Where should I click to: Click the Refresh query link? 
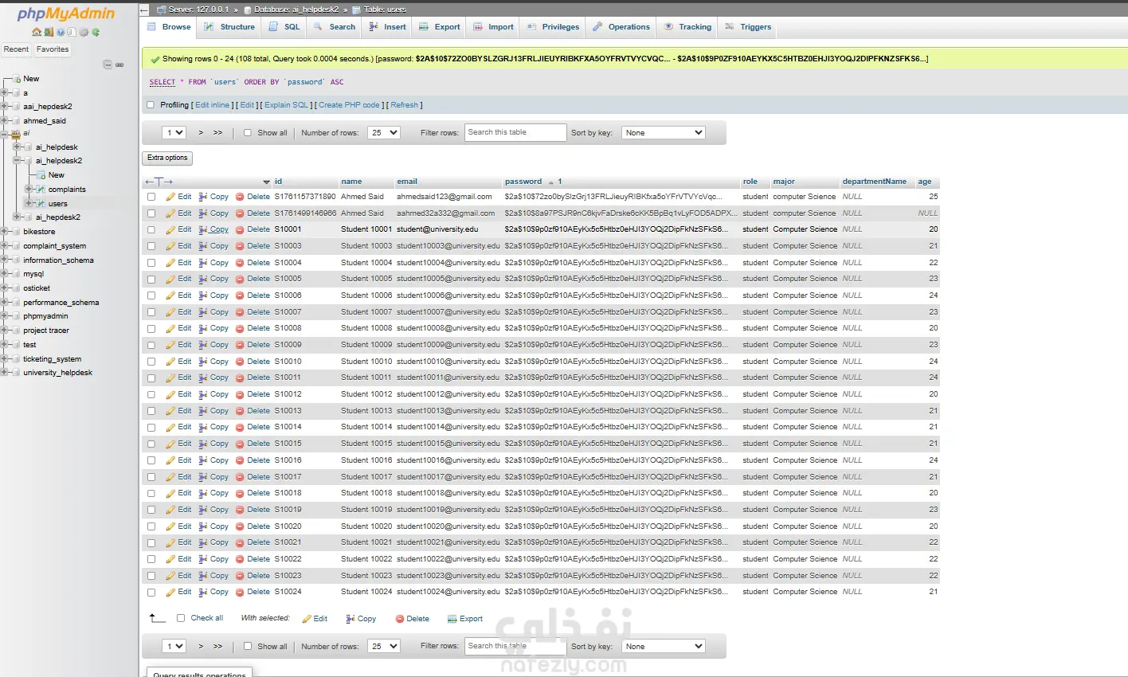click(x=405, y=105)
